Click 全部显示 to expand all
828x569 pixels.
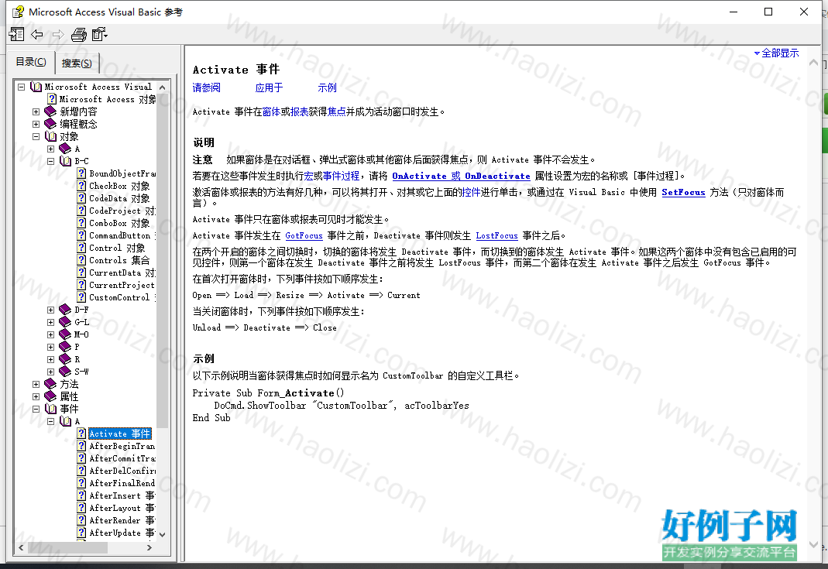tap(776, 53)
